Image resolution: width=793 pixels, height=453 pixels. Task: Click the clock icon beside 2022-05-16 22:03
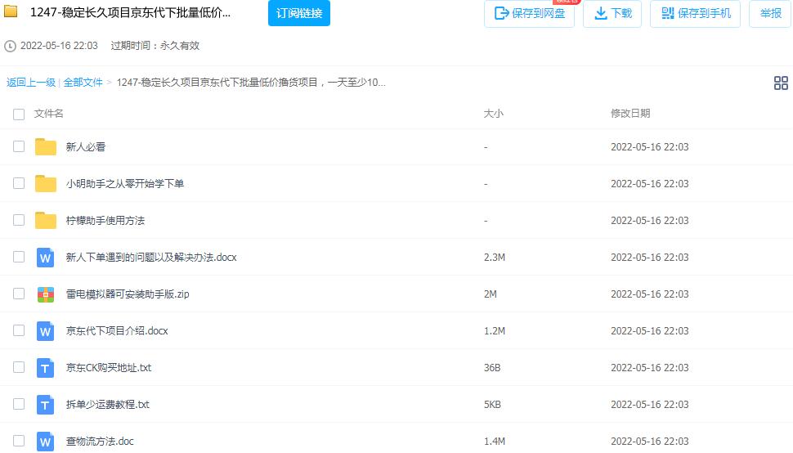(x=10, y=46)
